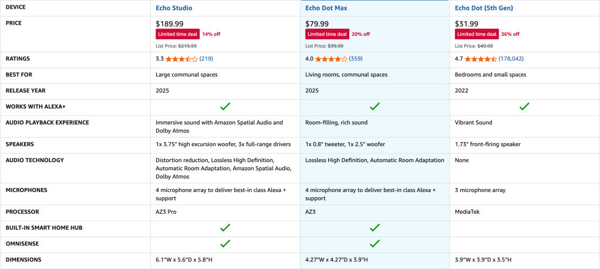Click Echo Studio Smart Home Hub checkmark
The height and width of the screenshot is (269, 600).
225,228
